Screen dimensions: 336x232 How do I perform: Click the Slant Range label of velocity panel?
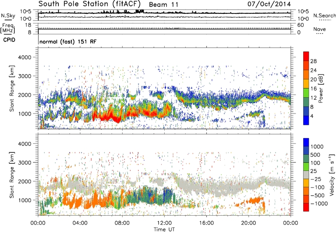click(12, 175)
